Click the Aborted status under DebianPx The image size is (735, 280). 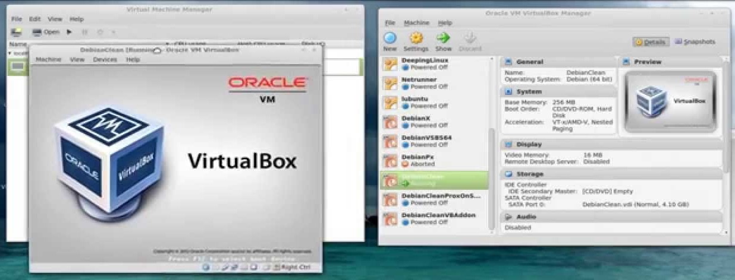pyautogui.click(x=422, y=164)
